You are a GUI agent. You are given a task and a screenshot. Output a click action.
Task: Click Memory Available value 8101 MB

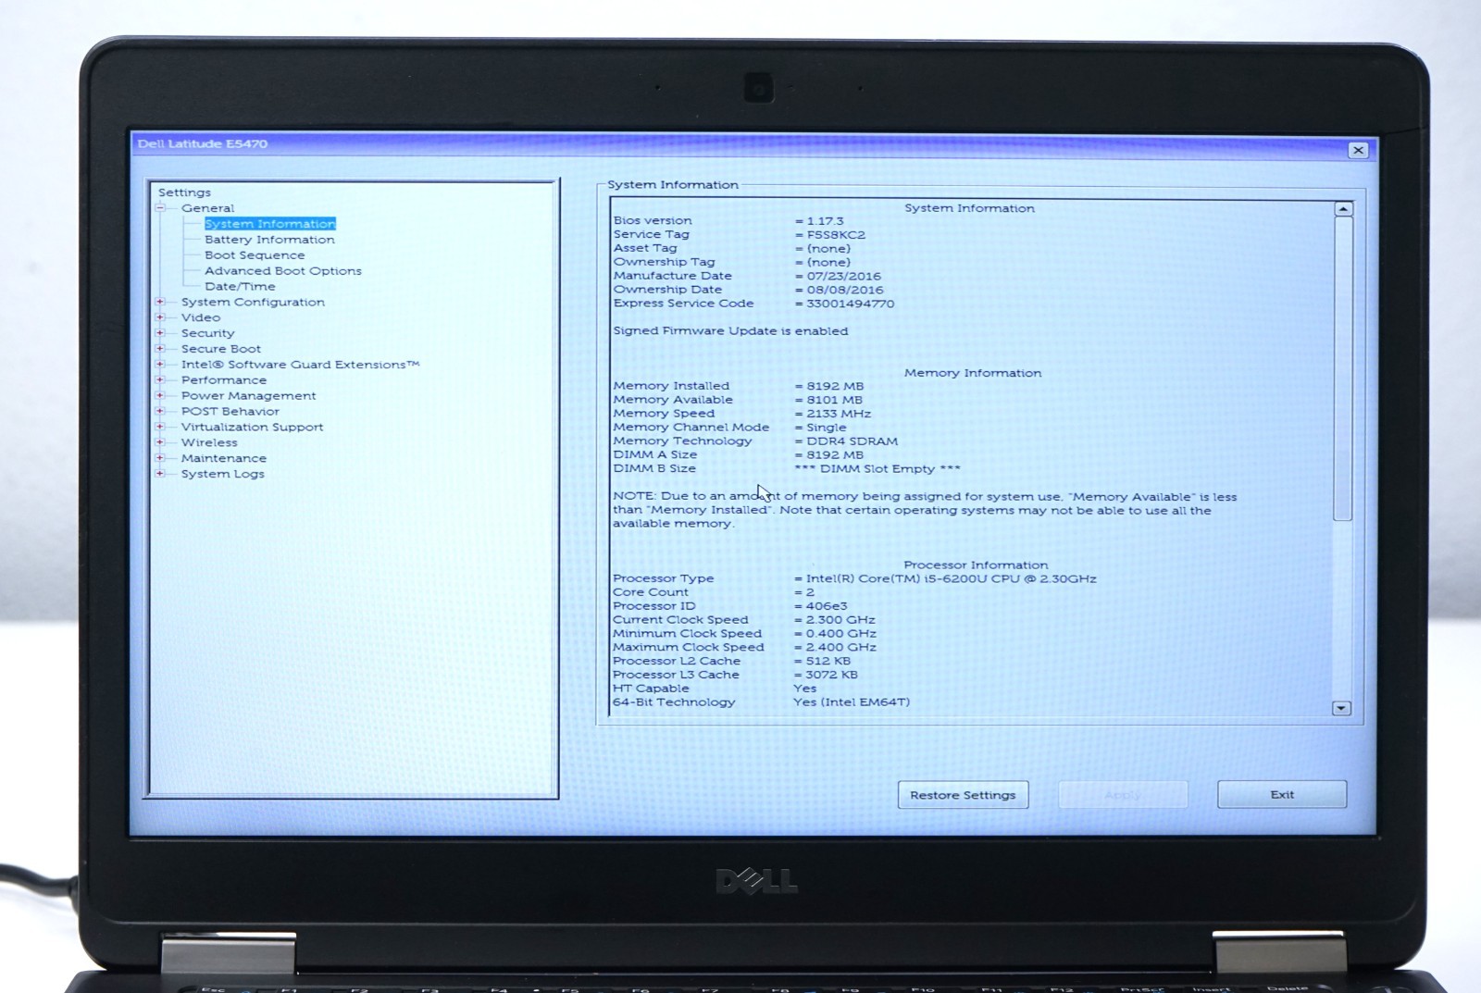click(833, 400)
